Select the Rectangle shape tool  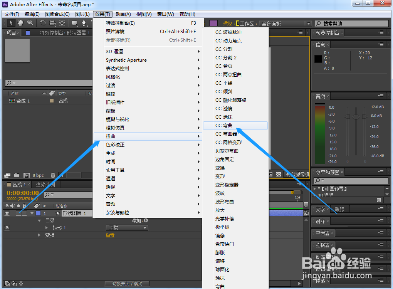tap(74, 23)
